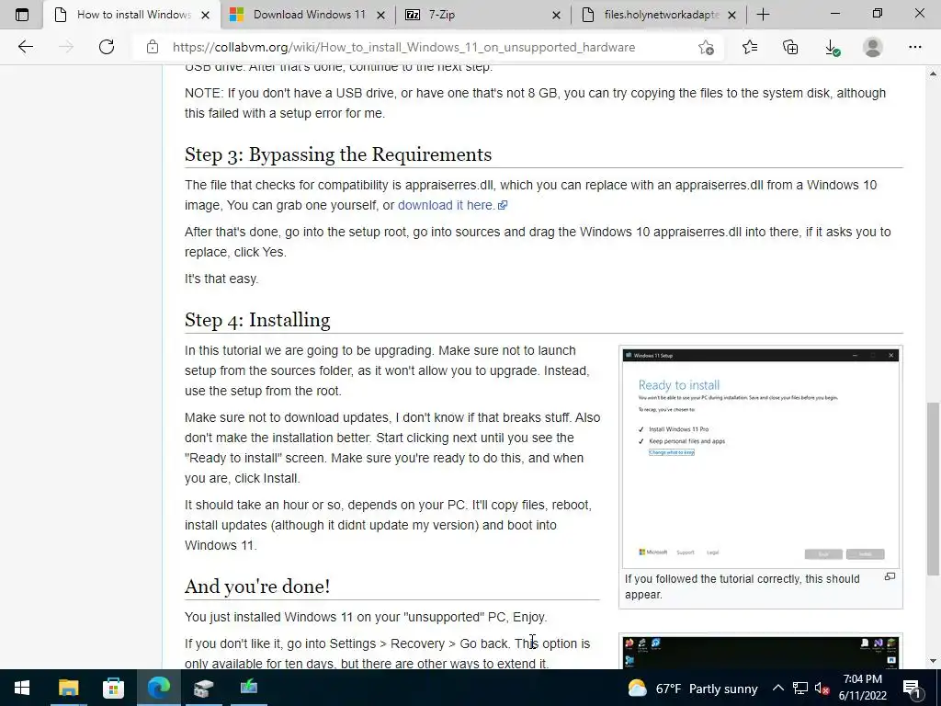The height and width of the screenshot is (706, 941).
Task: Select the How to install Windows tab
Action: (x=132, y=15)
